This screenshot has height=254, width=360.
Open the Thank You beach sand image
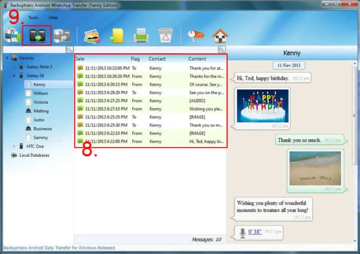(x=315, y=168)
